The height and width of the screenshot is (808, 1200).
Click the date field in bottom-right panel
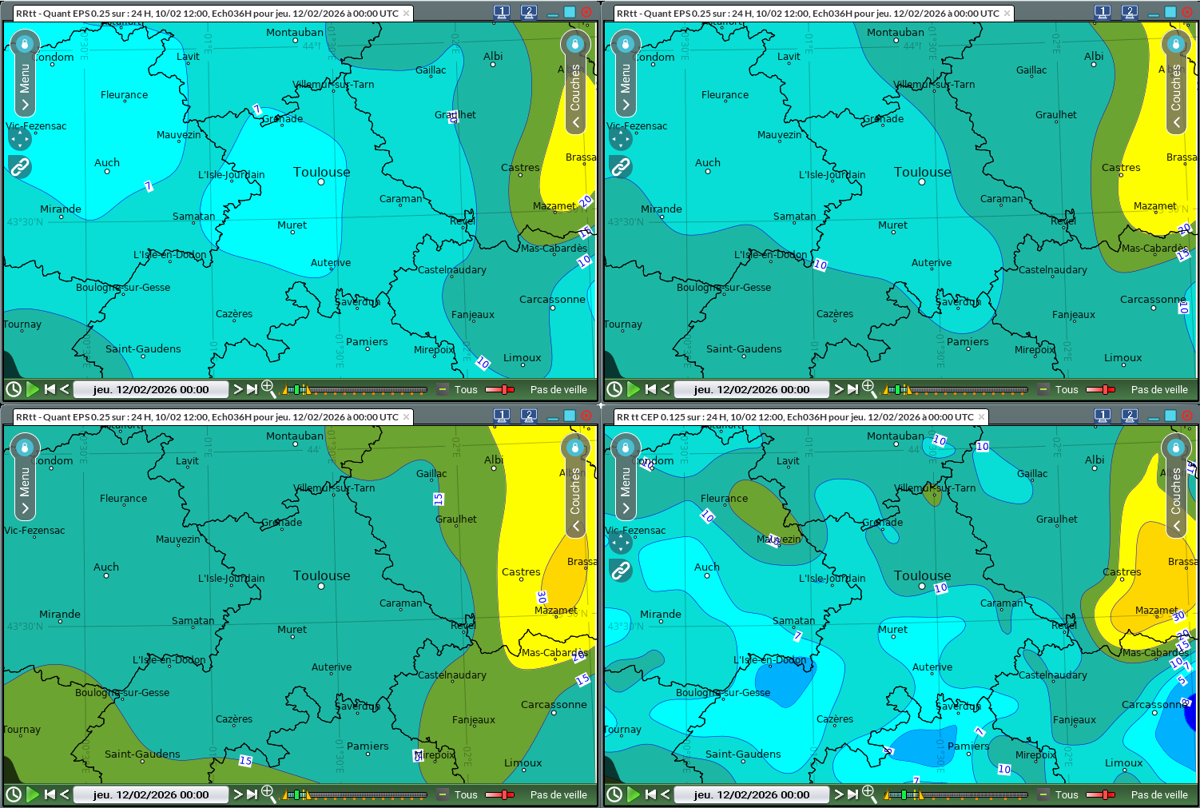pyautogui.click(x=752, y=794)
